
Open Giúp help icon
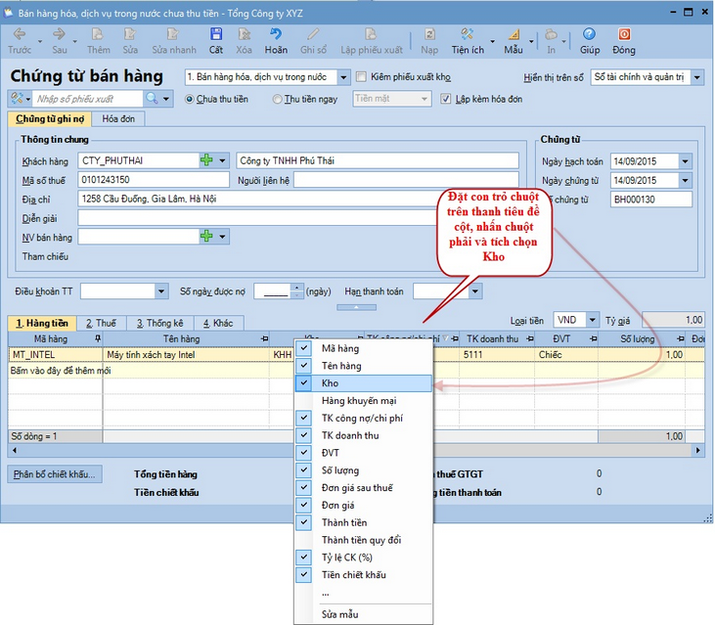(x=589, y=34)
